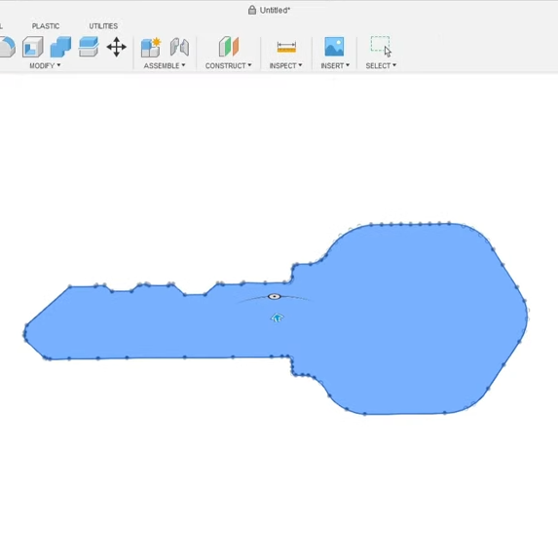Select the Combine bodies tool
This screenshot has width=558, height=558.
pos(60,47)
